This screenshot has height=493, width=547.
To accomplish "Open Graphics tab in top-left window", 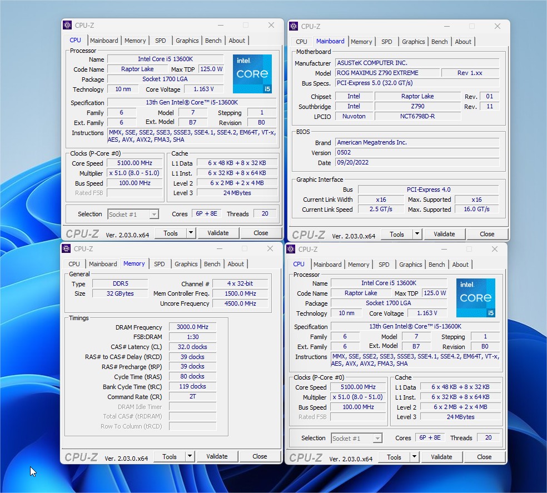I will [x=187, y=41].
